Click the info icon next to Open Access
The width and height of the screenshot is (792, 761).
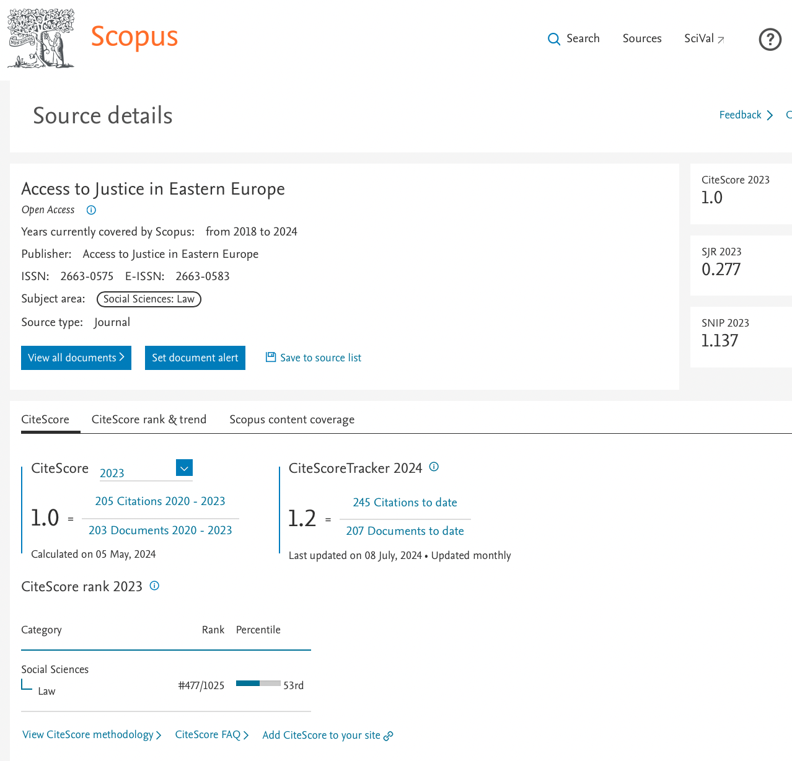(91, 210)
